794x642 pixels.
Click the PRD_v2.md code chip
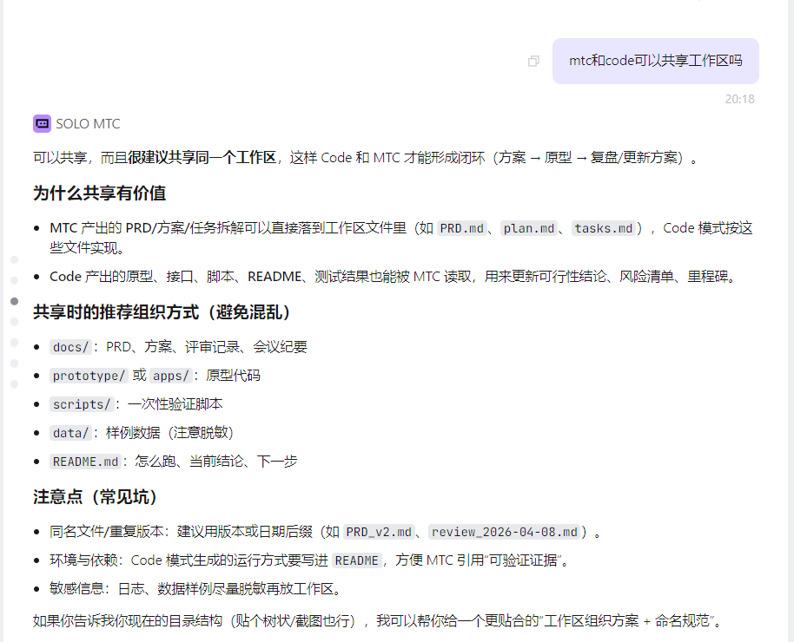click(379, 532)
